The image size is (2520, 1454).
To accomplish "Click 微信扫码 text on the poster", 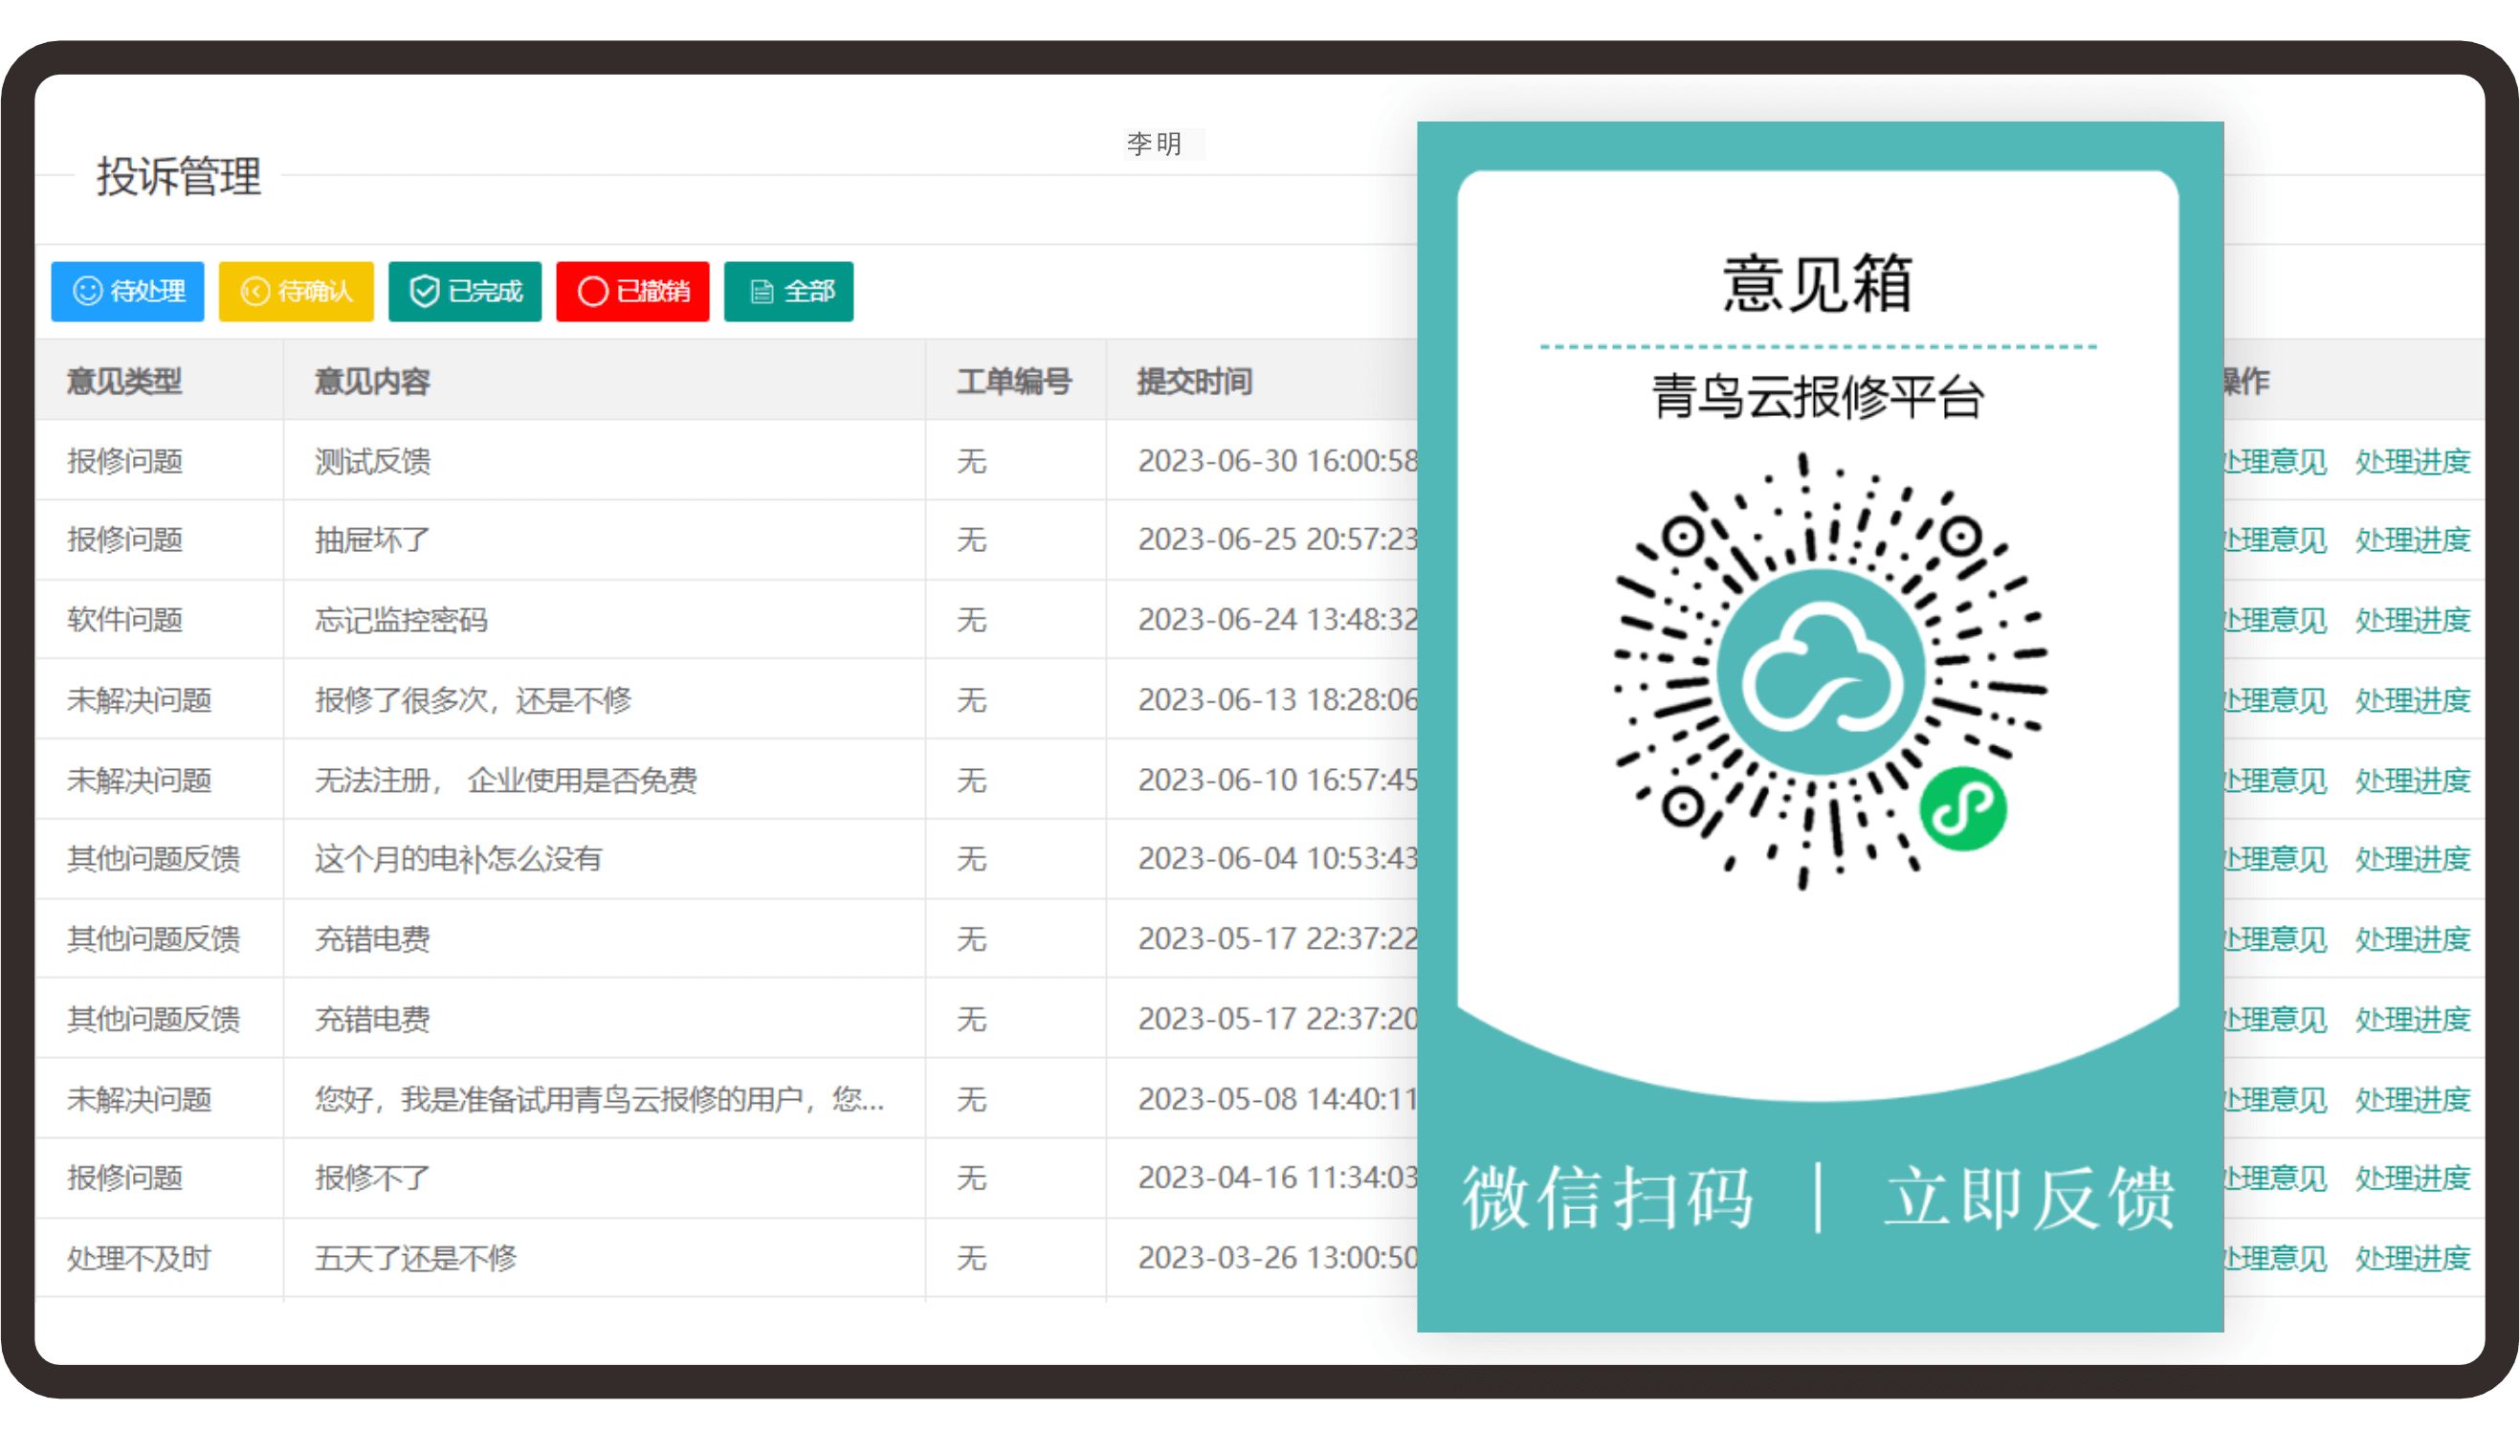I will pos(1607,1199).
